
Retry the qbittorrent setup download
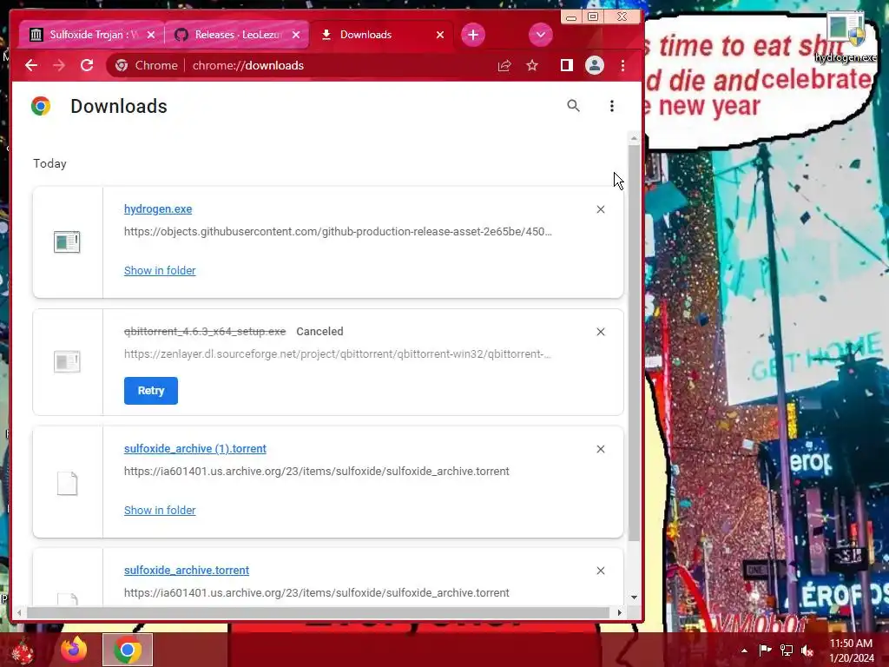151,391
